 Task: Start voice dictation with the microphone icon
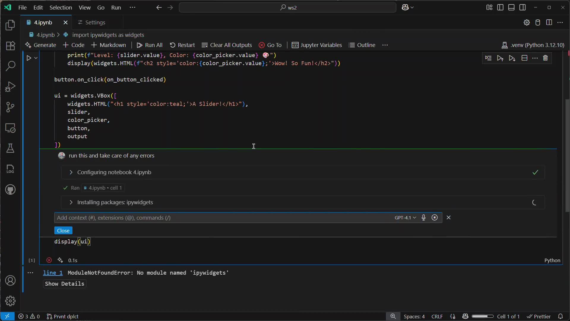(x=424, y=218)
